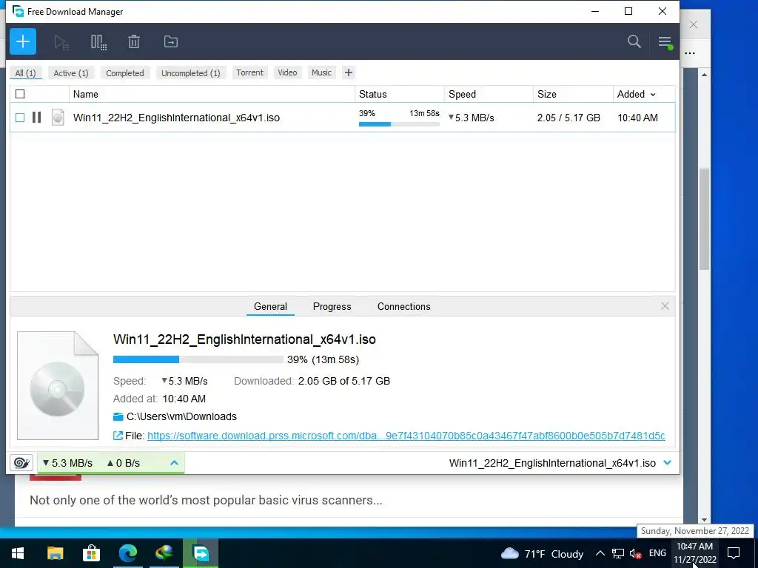
Task: Open the 71°F Cloudy weather widget
Action: click(x=543, y=553)
